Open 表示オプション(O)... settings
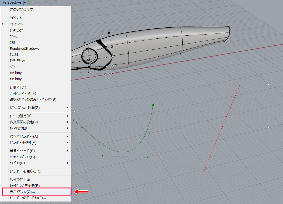 pyautogui.click(x=37, y=192)
